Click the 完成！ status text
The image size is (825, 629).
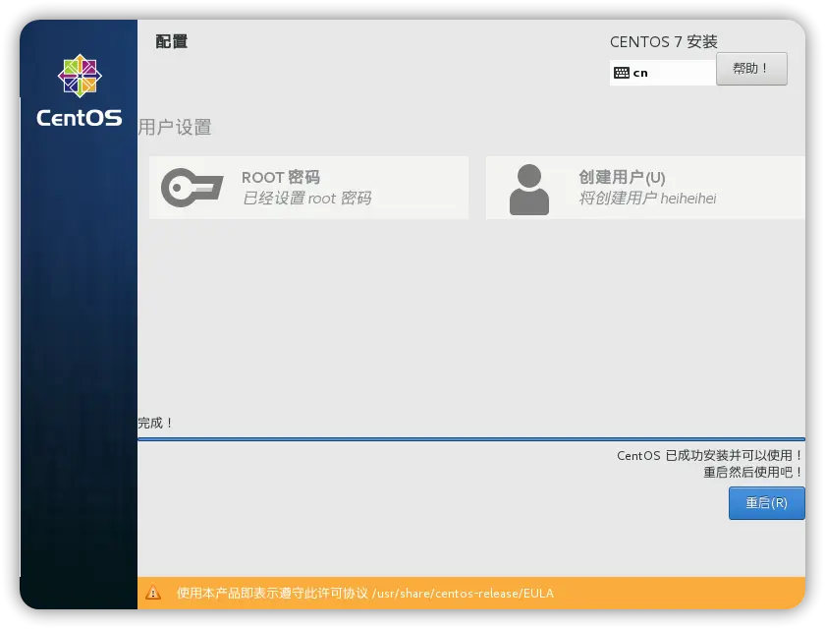point(156,423)
